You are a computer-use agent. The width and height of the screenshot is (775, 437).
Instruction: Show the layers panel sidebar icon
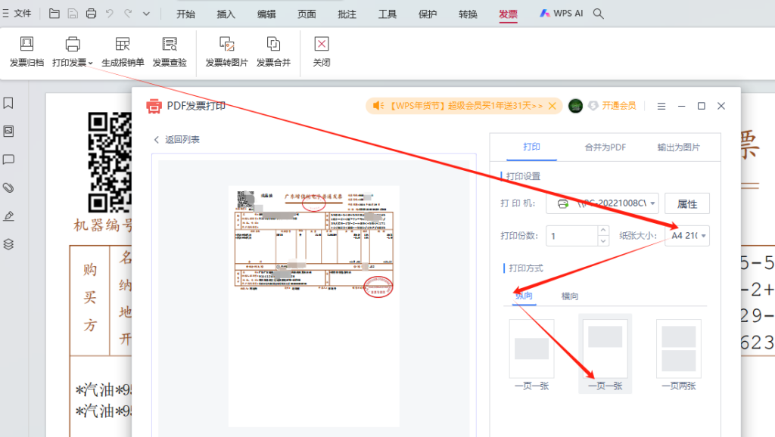pyautogui.click(x=8, y=244)
